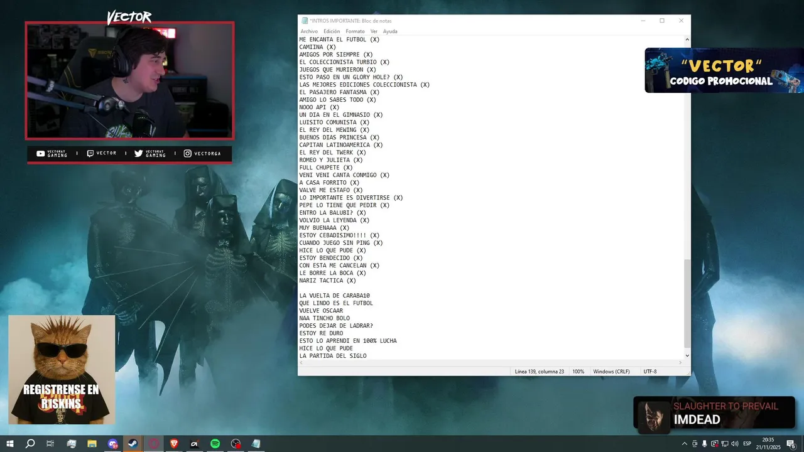Click the line 'EL COLECCIONISTA TURBIO (X)'
804x452 pixels.
pos(344,62)
